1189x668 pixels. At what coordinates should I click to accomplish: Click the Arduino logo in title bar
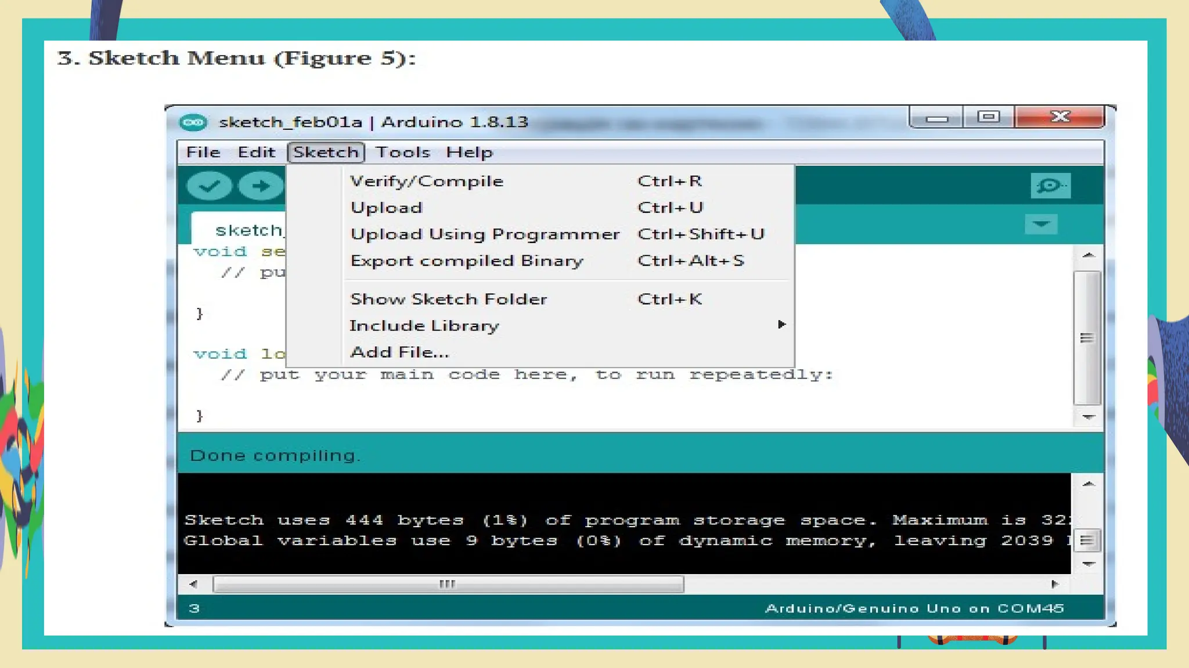pyautogui.click(x=193, y=122)
